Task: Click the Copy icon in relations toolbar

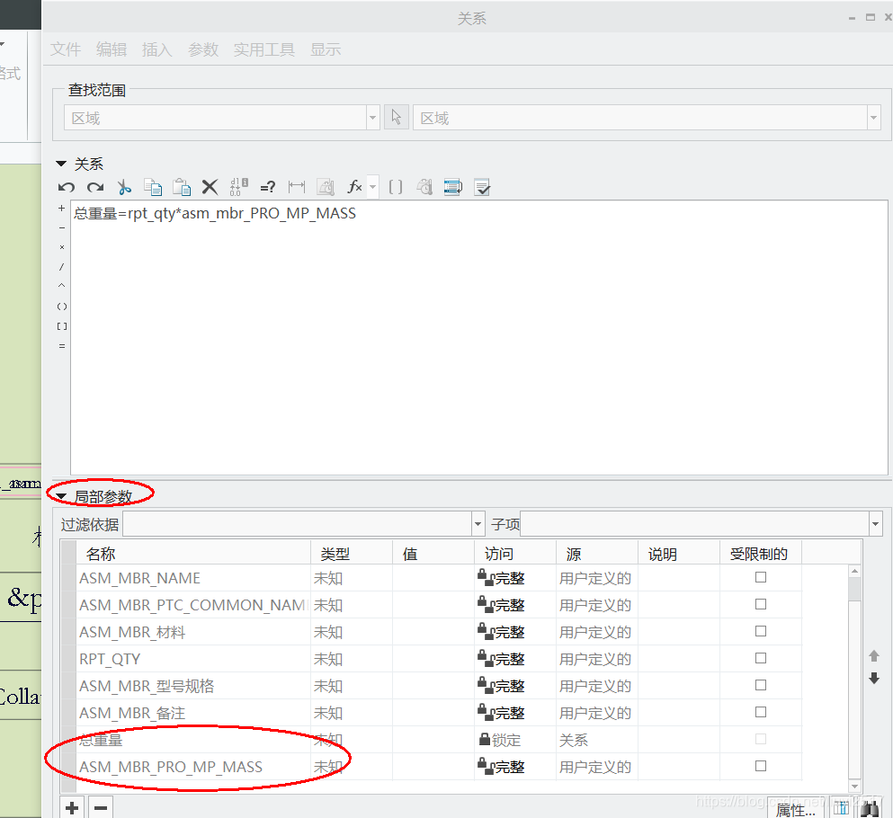Action: point(153,187)
